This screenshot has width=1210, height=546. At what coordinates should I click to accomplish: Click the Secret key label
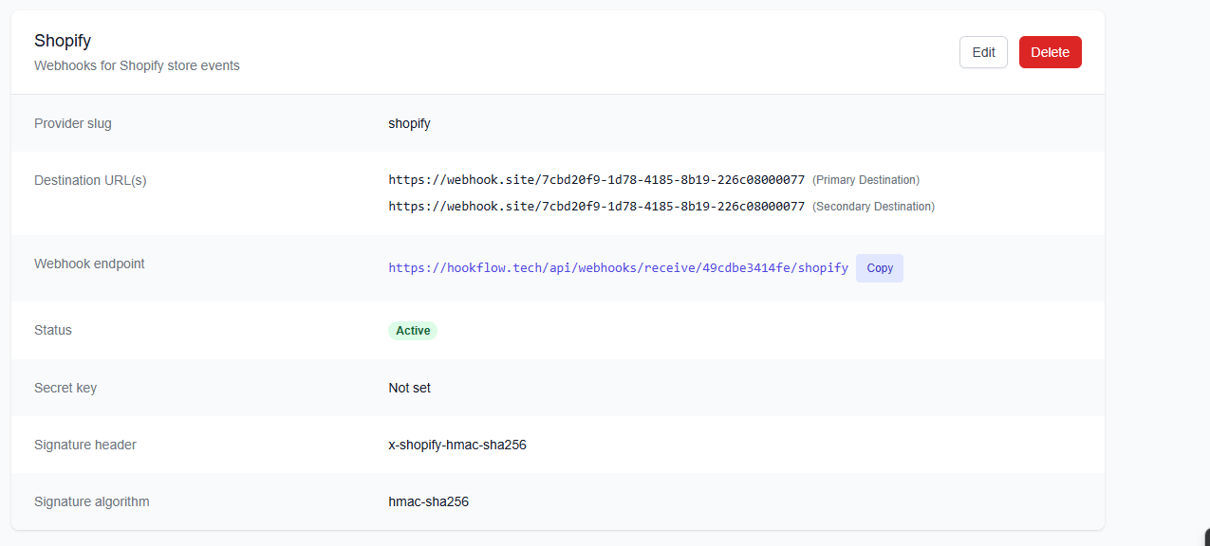pyautogui.click(x=65, y=388)
